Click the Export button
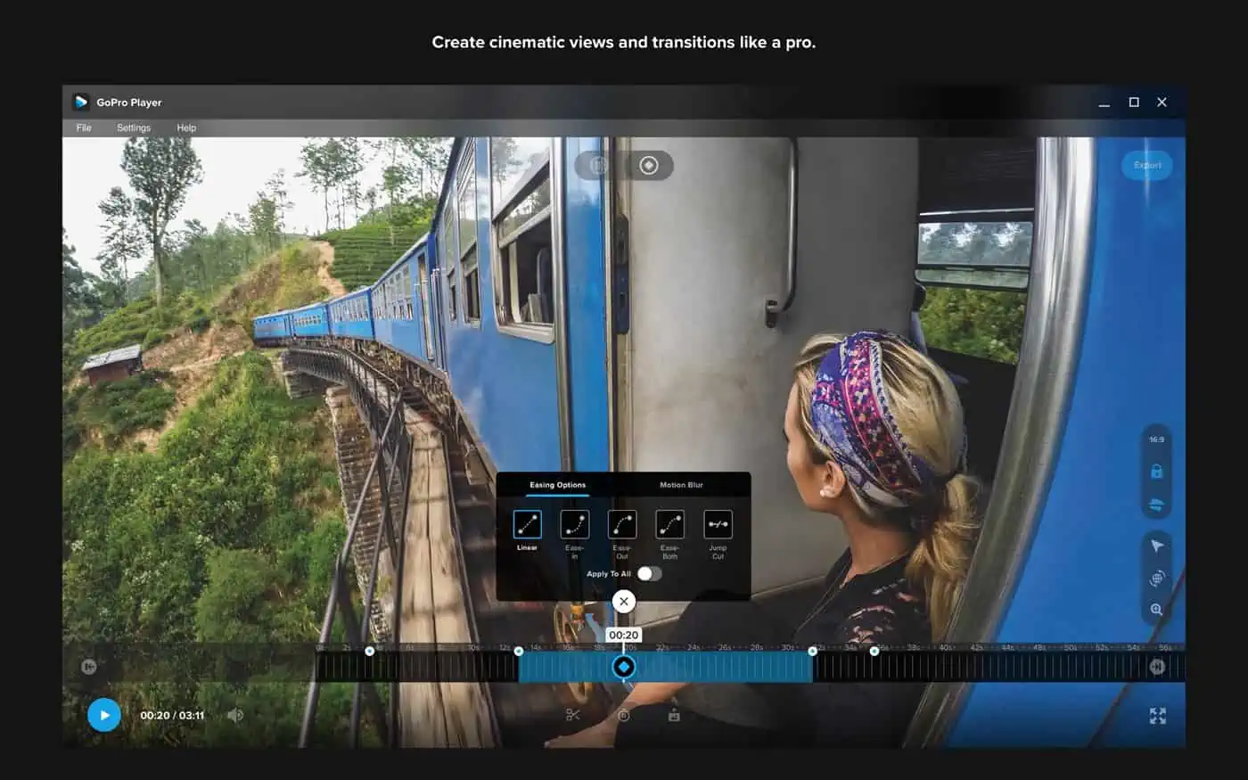 point(1146,165)
